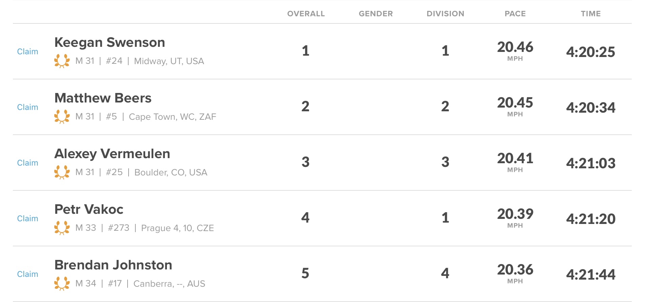Sort results by TIME column header

[591, 14]
